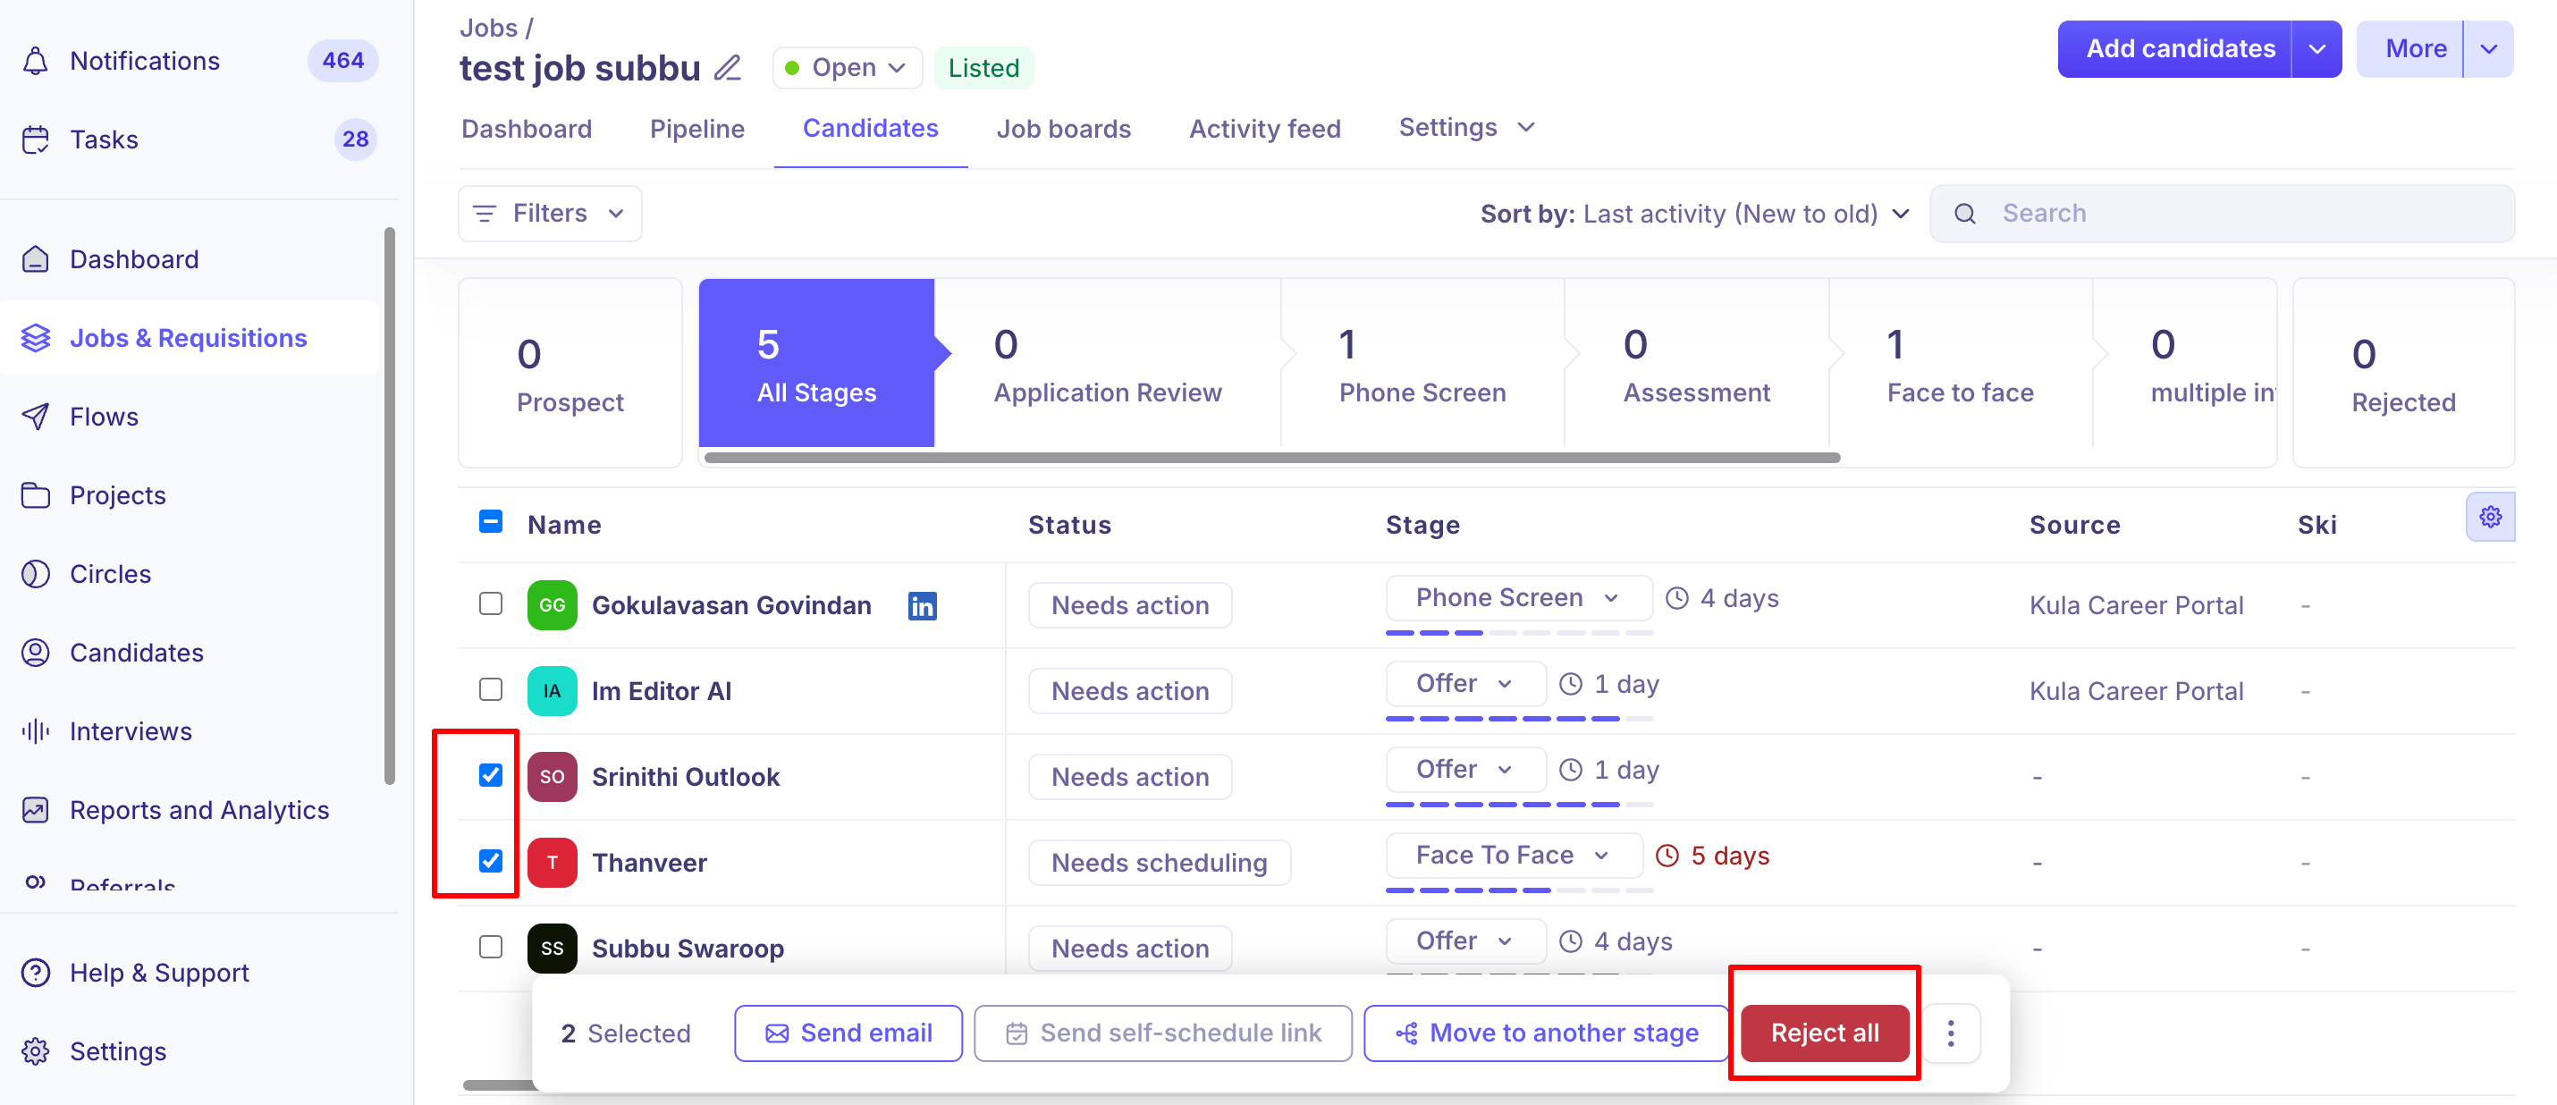Open Face To Face stage dropdown for Thanveer
This screenshot has width=2557, height=1105.
coord(1514,855)
